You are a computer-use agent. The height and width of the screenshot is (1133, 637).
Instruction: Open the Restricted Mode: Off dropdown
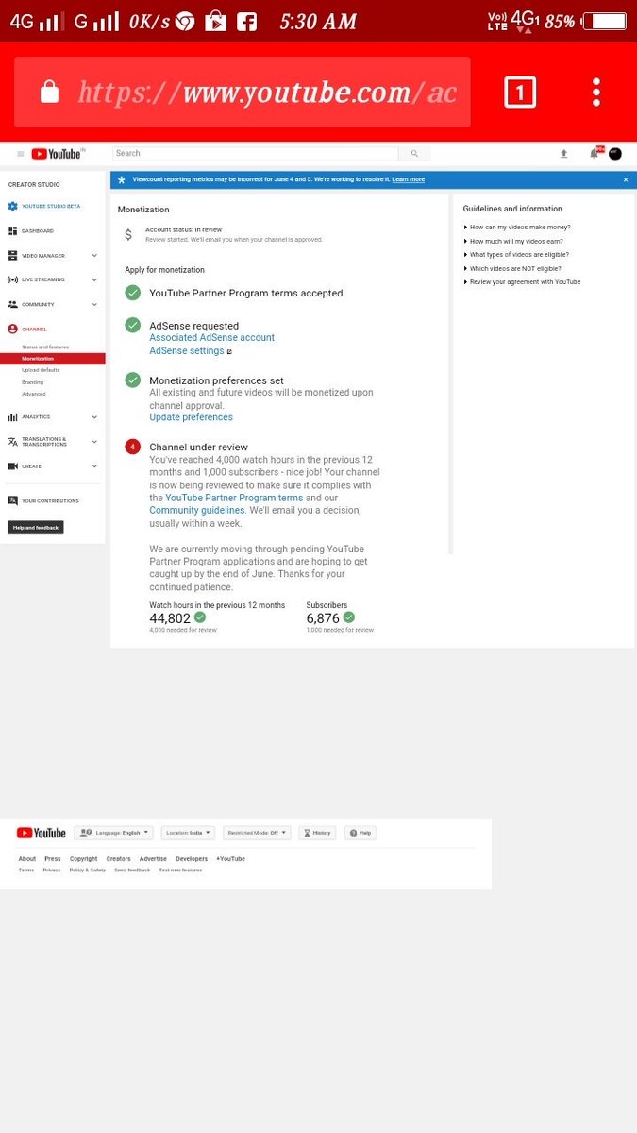click(257, 833)
